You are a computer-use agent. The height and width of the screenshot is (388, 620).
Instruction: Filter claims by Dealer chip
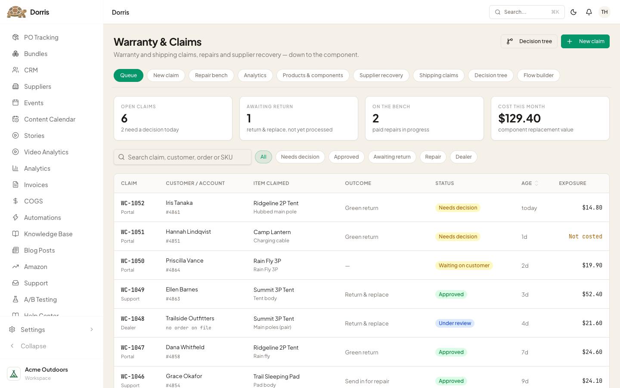464,157
